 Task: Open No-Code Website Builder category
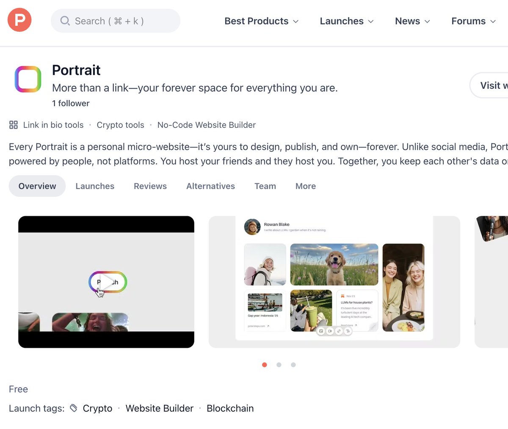(207, 125)
